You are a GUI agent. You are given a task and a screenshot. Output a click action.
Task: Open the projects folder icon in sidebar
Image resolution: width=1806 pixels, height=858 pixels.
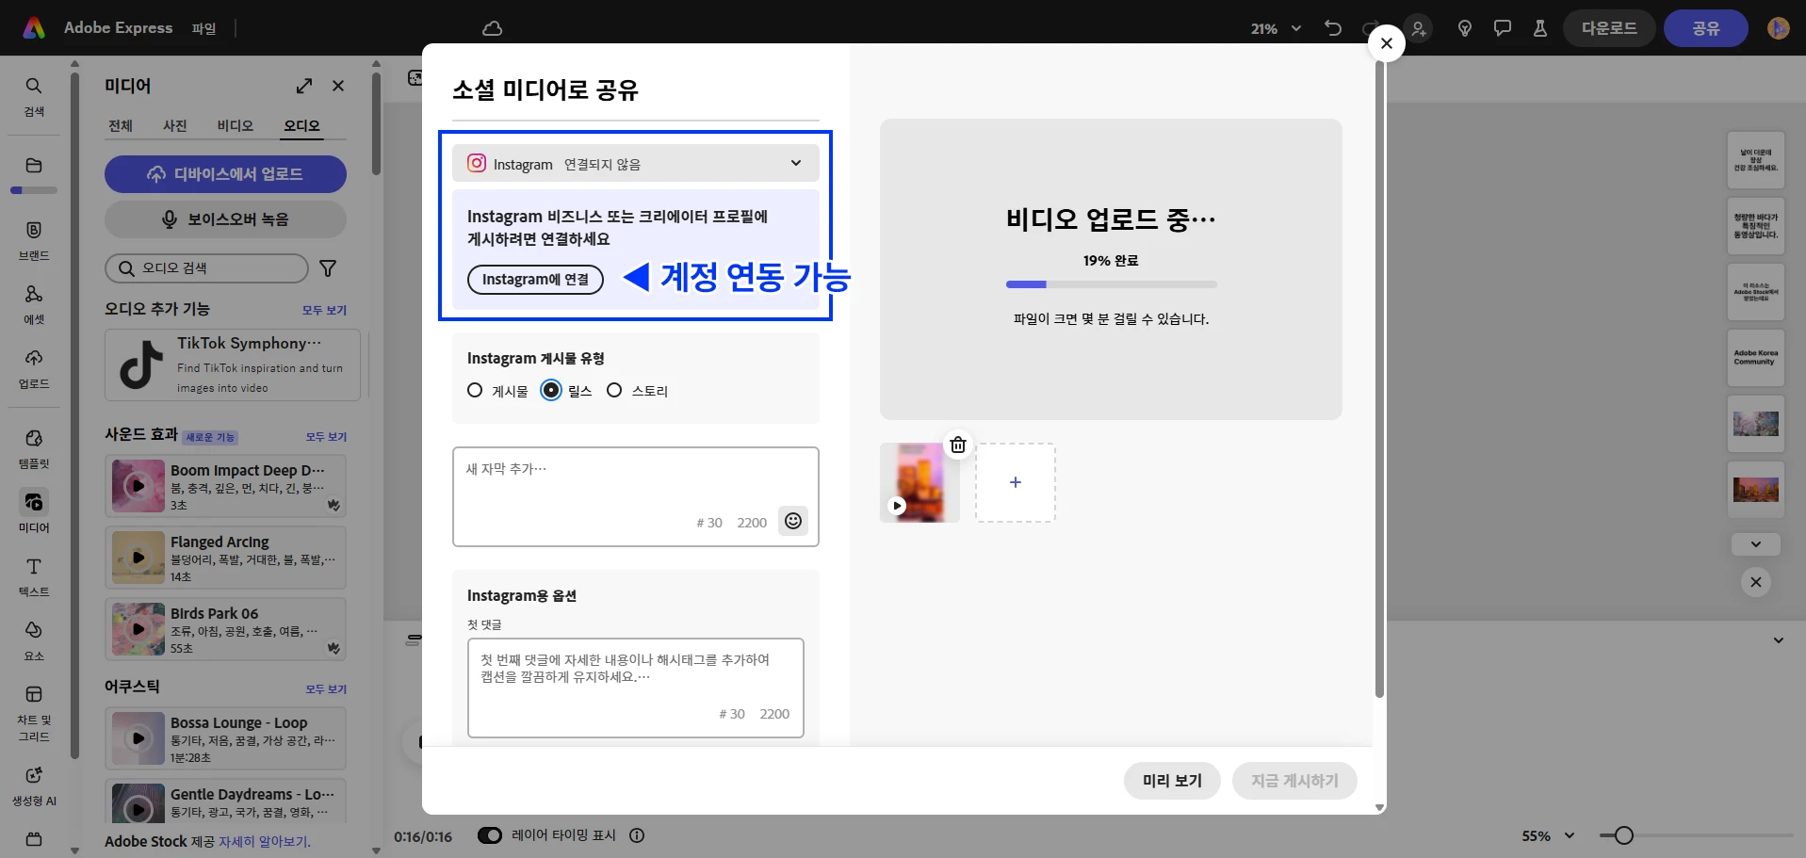pyautogui.click(x=34, y=166)
